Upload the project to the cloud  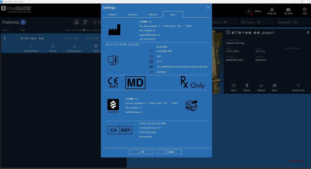261,88
